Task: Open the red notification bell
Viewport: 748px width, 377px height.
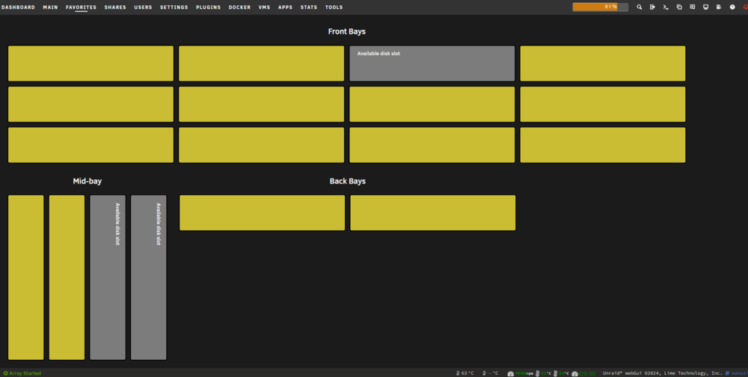Action: click(745, 7)
